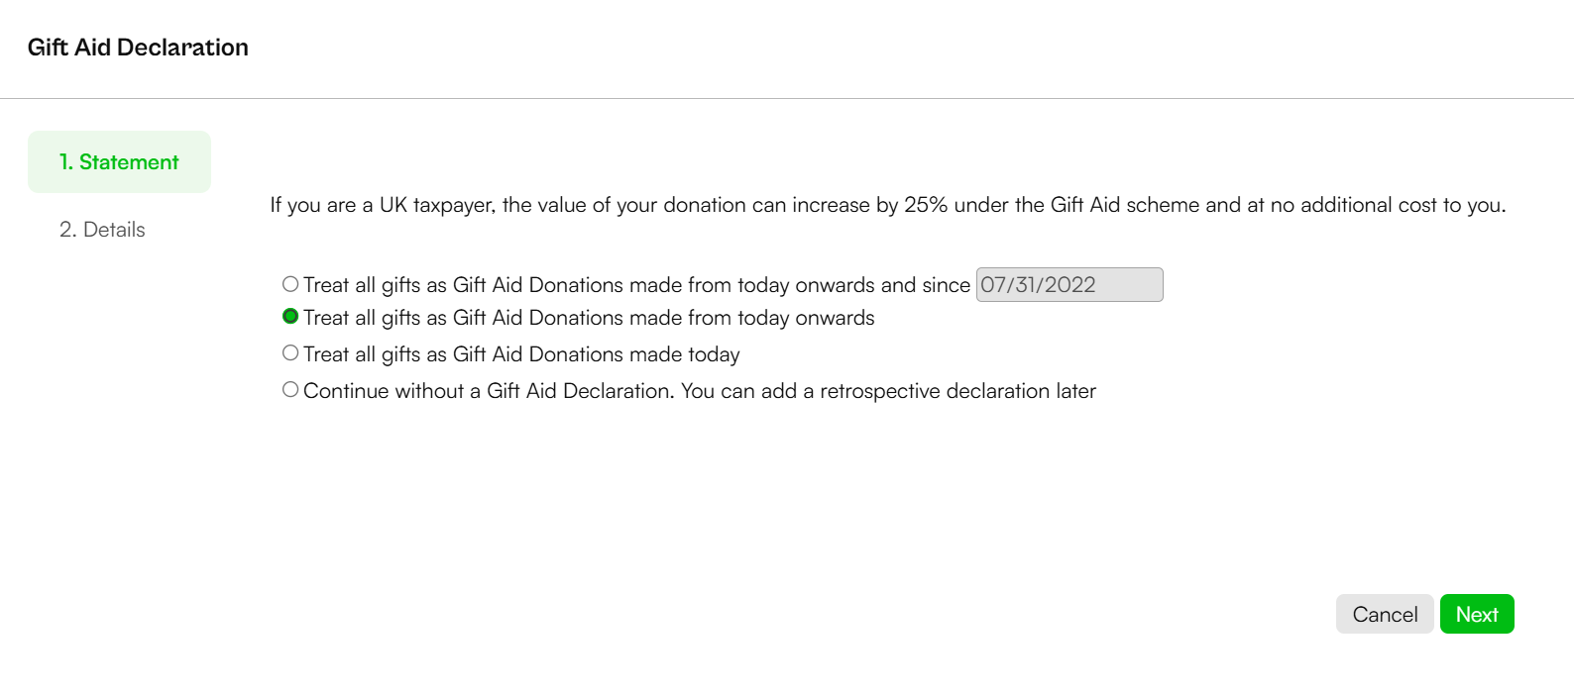This screenshot has height=695, width=1574.
Task: Click the words 'Gift Aid scheme' in the description
Action: pyautogui.click(x=1125, y=205)
